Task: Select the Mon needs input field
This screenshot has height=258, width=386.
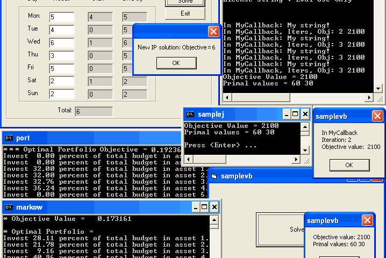Action: 61,17
